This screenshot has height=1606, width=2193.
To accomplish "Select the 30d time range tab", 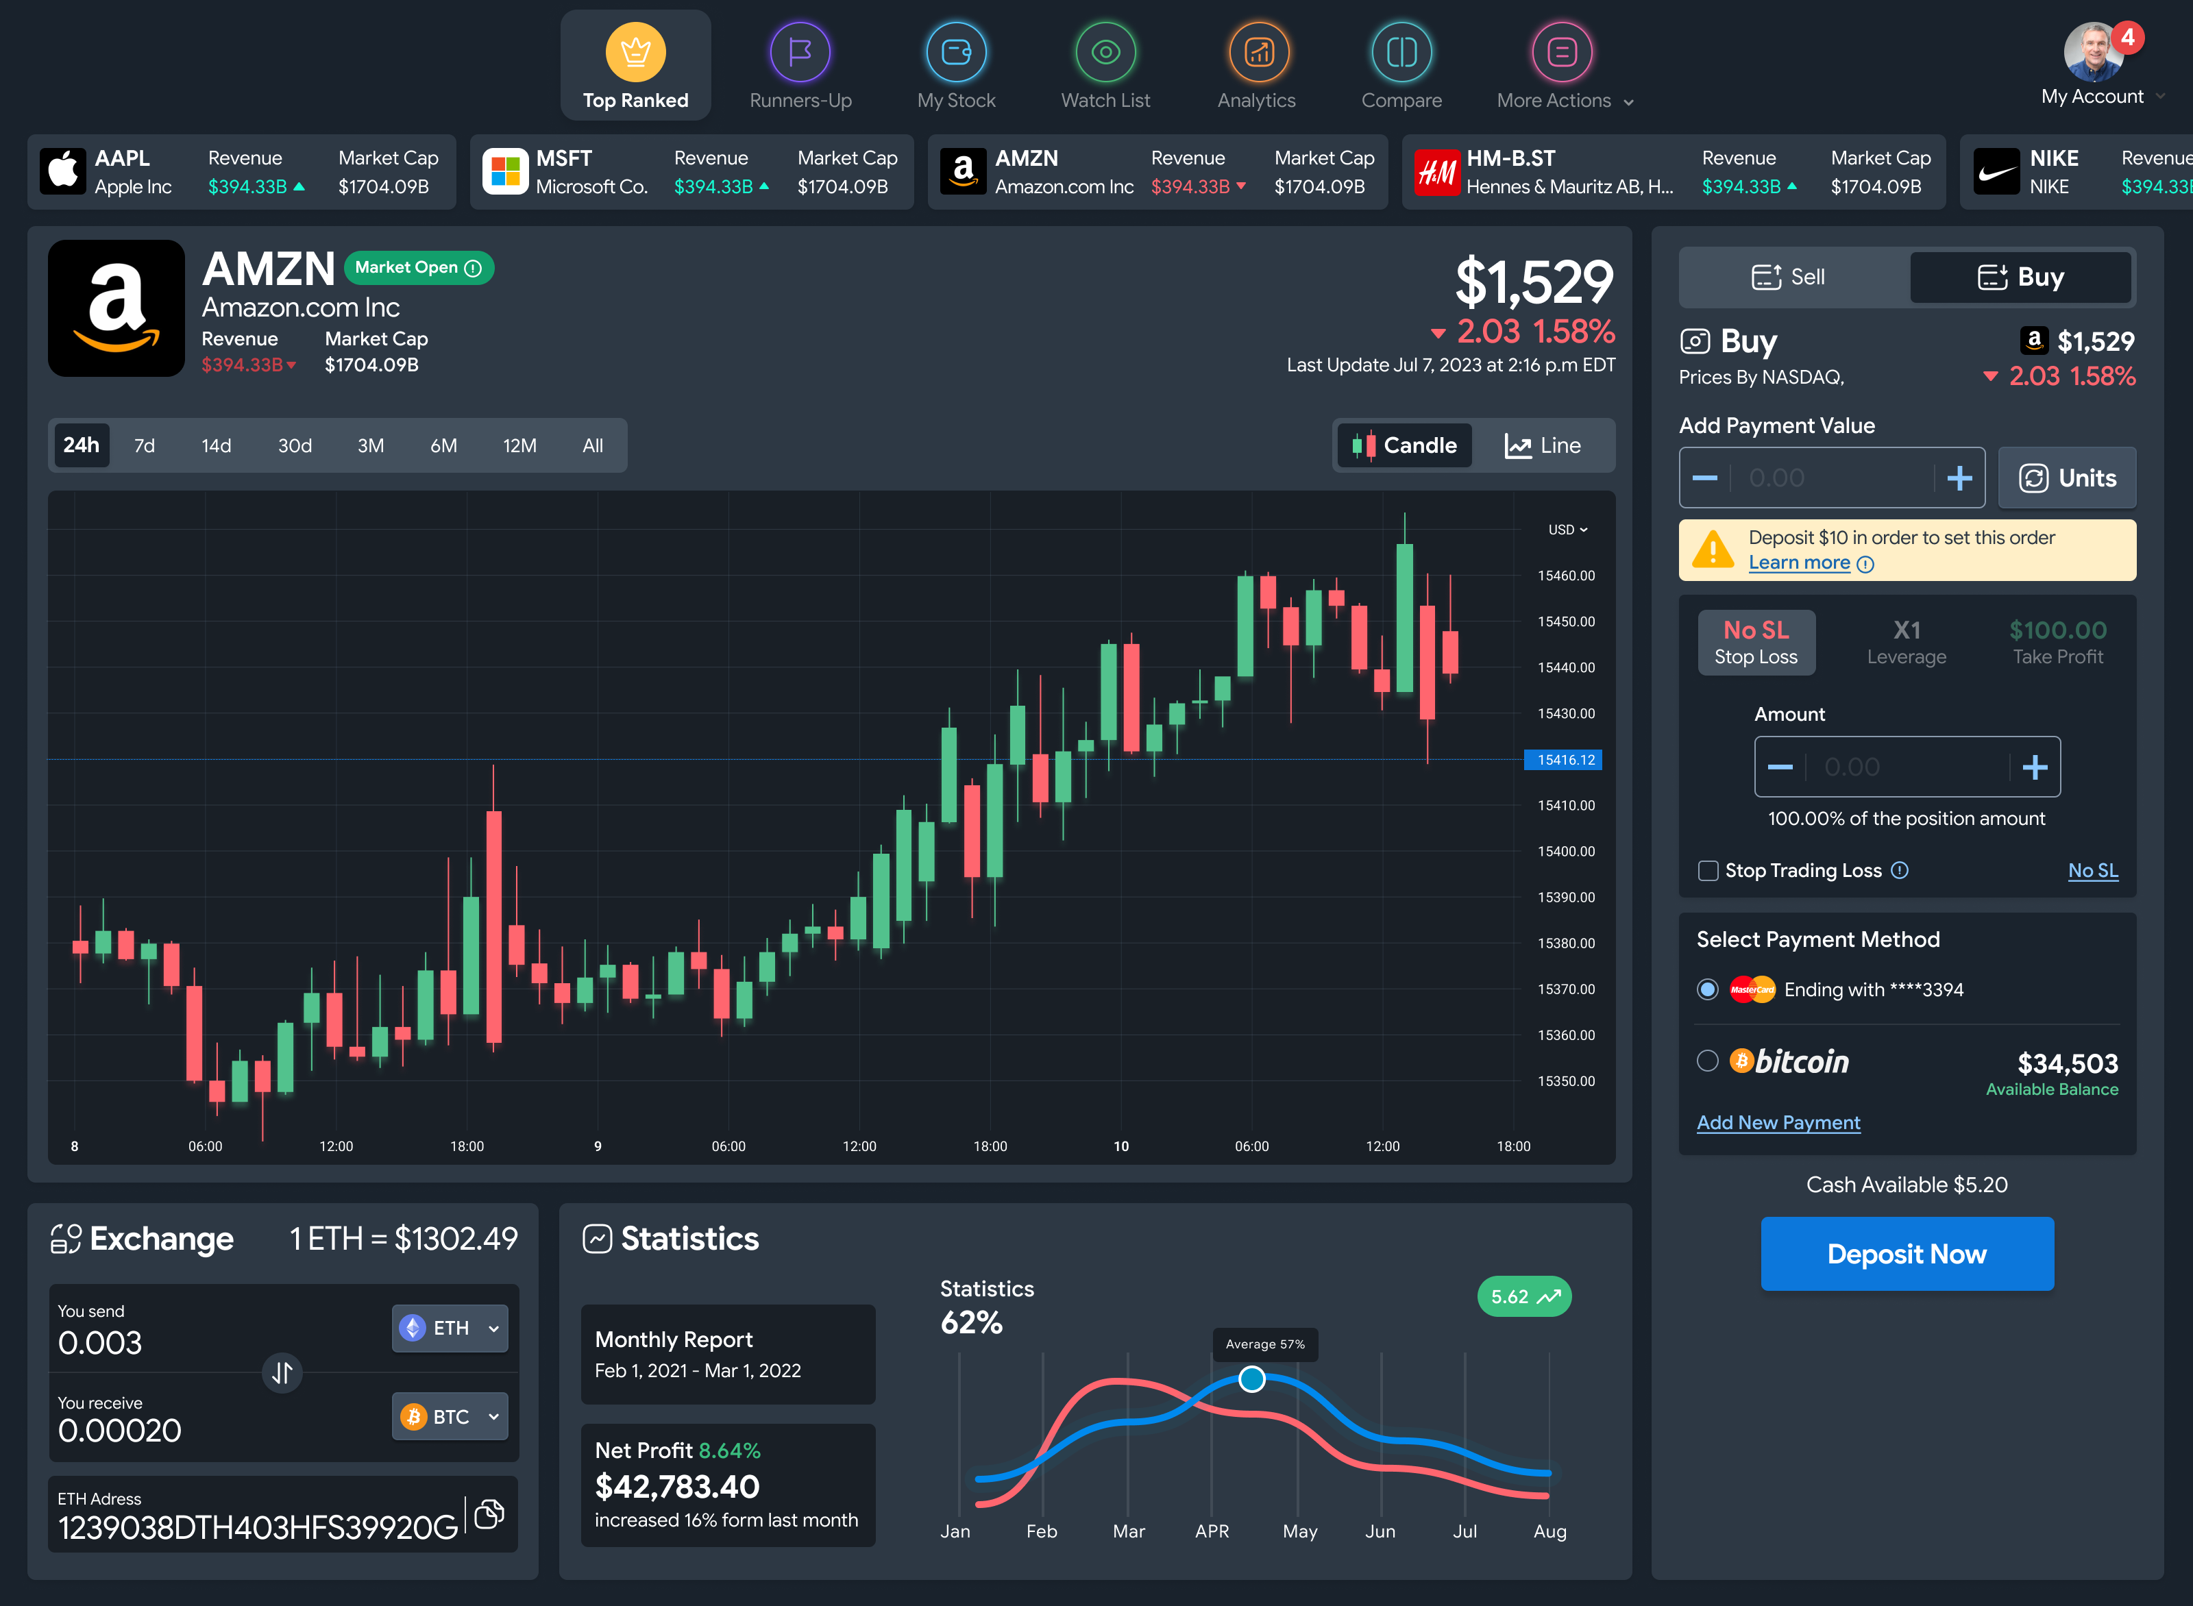I will [x=295, y=445].
